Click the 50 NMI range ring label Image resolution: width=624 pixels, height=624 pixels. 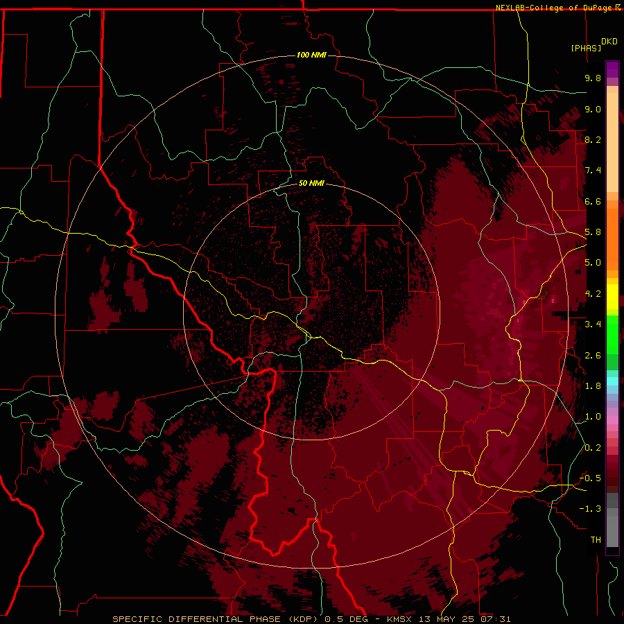311,183
